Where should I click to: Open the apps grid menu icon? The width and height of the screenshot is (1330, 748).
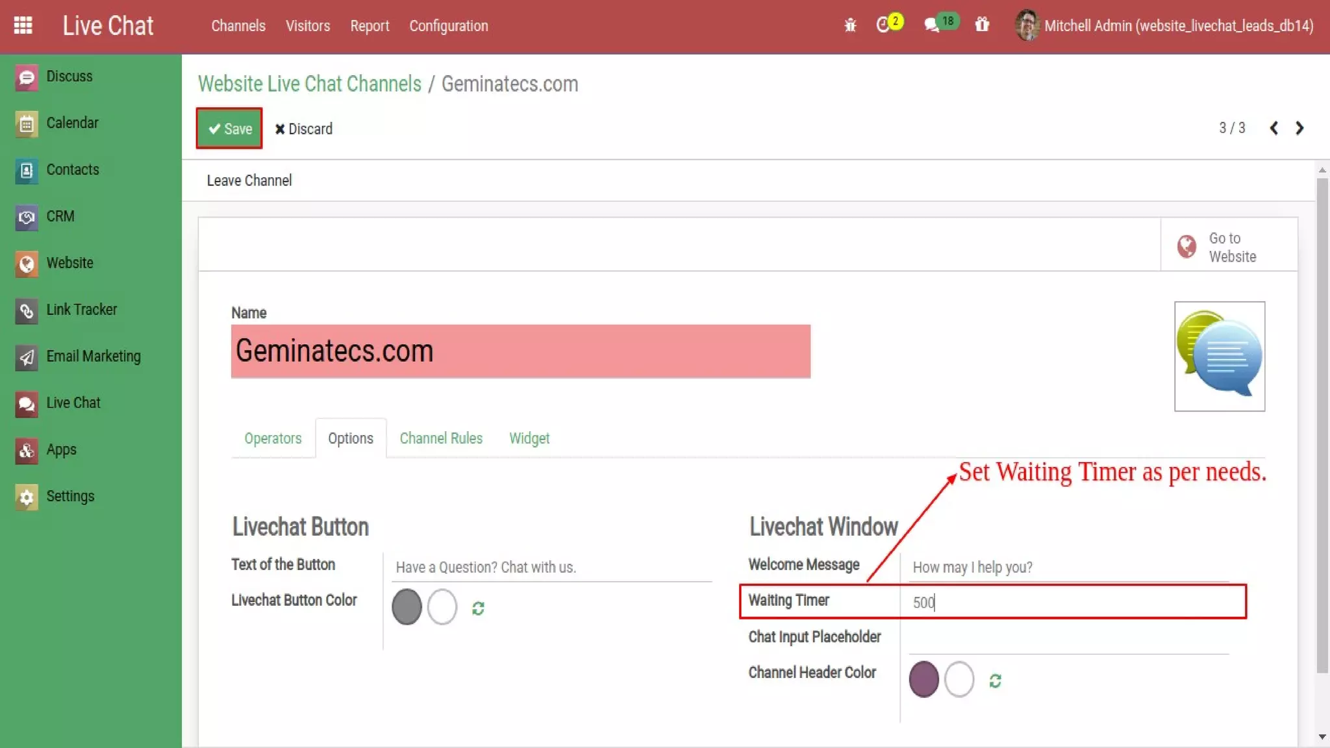tap(23, 25)
